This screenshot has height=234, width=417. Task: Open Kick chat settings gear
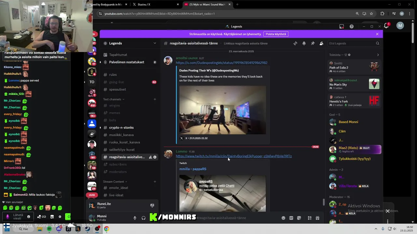60,216
